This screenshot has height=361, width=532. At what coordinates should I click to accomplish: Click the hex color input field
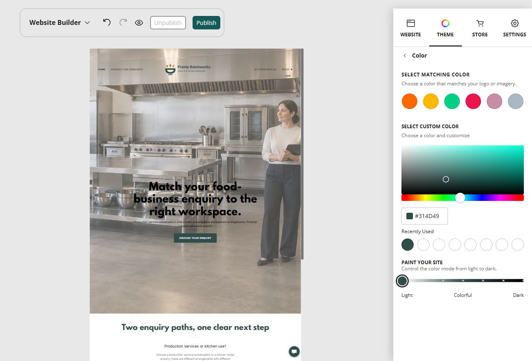(x=425, y=216)
